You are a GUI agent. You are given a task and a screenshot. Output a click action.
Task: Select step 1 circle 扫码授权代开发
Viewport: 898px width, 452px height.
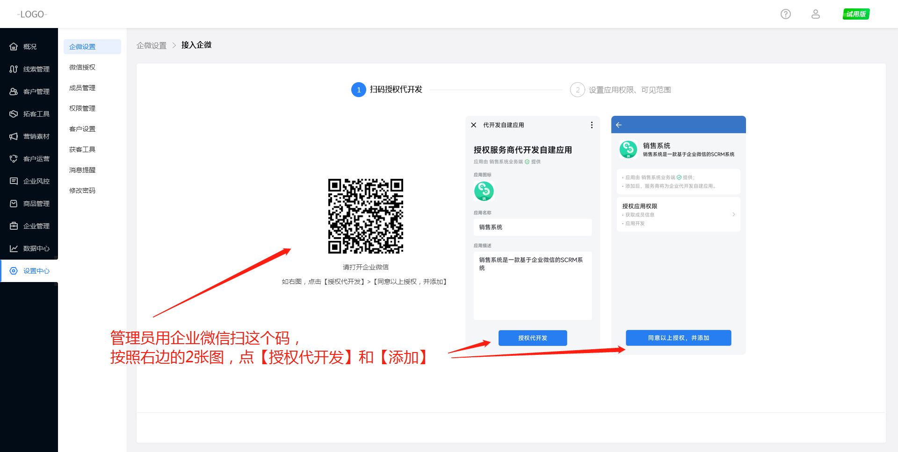pos(359,90)
